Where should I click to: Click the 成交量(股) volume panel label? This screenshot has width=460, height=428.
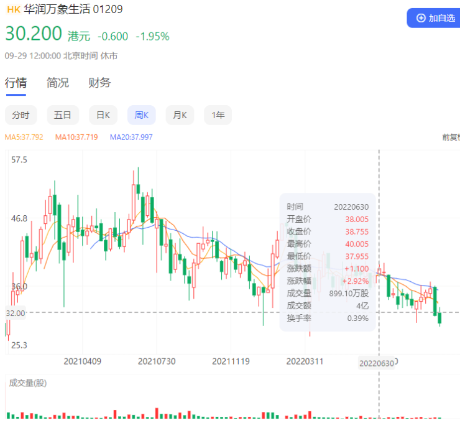[x=28, y=383]
